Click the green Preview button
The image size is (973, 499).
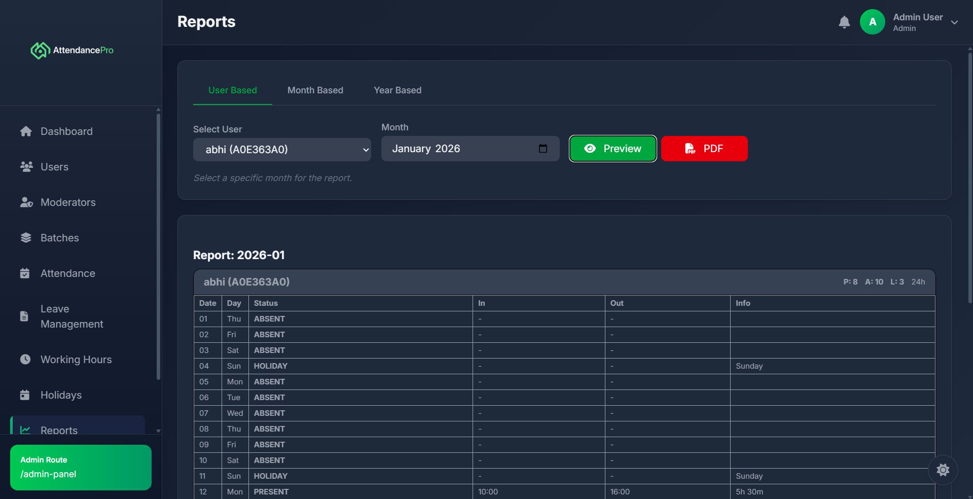click(x=612, y=149)
